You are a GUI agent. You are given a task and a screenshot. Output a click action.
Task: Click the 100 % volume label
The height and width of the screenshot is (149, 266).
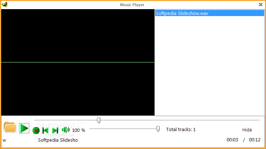(78, 130)
